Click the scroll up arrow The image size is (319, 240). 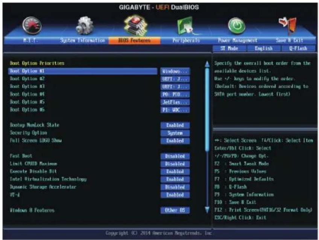click(207, 64)
